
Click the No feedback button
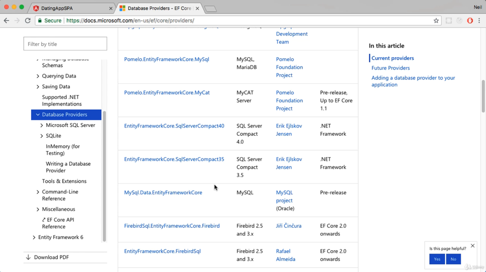(x=453, y=259)
